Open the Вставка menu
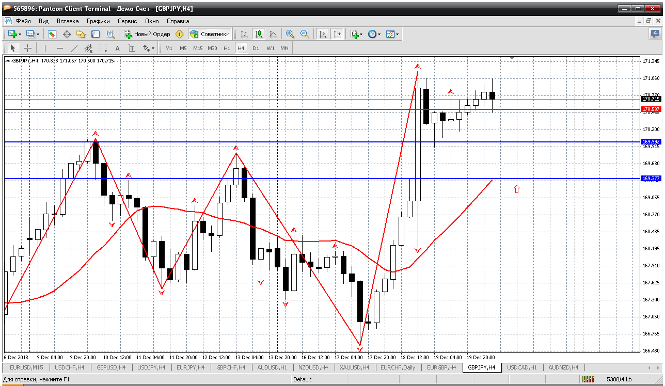665x386 pixels. tap(68, 21)
